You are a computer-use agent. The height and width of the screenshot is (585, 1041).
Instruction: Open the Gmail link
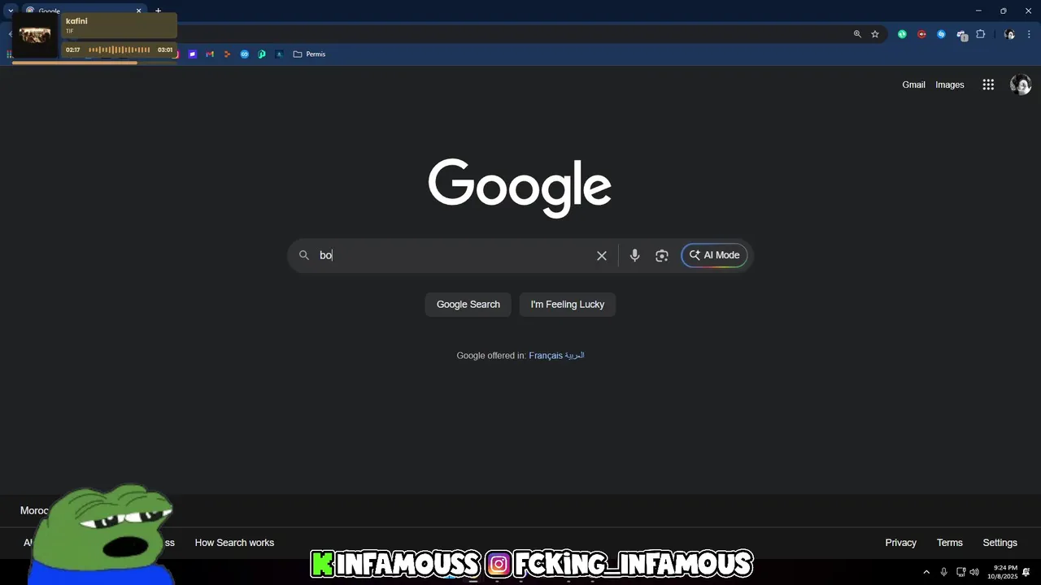point(913,84)
